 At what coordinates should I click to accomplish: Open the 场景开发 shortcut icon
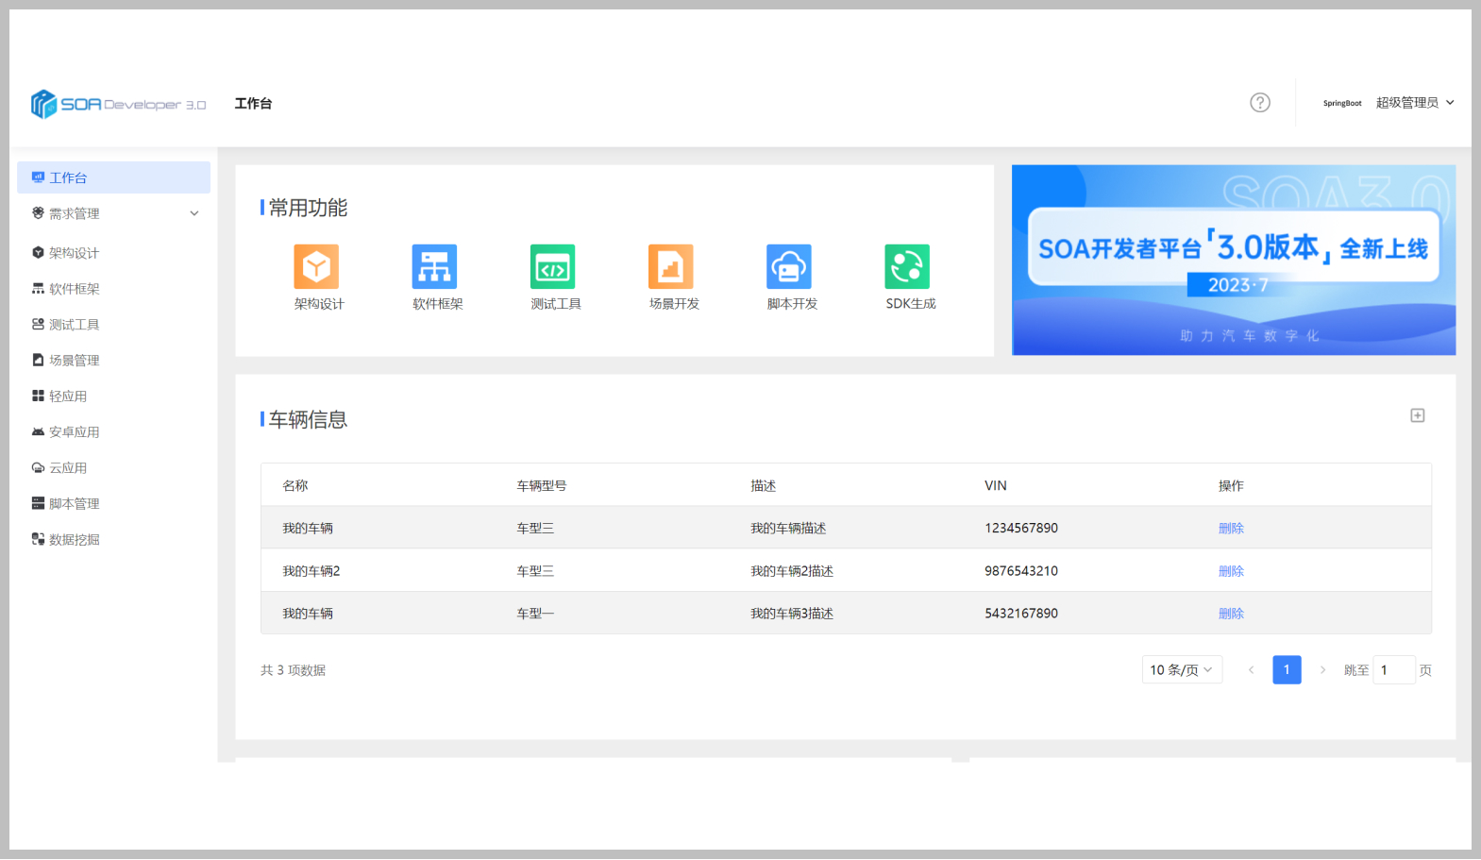(670, 267)
